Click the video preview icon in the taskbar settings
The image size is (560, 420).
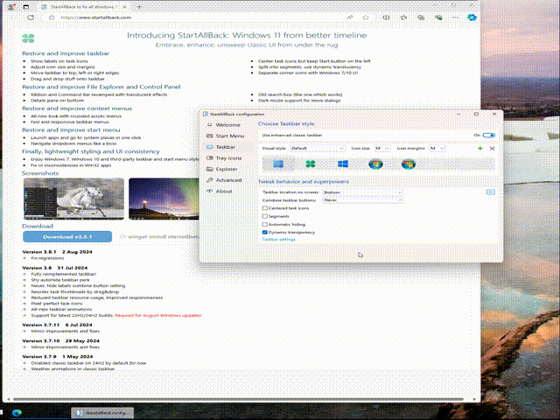491,192
